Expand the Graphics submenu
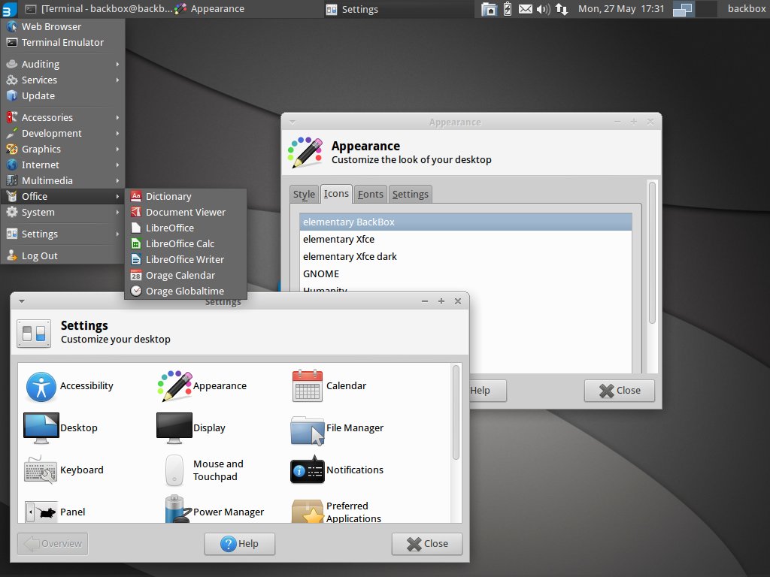The width and height of the screenshot is (770, 577). pyautogui.click(x=63, y=149)
